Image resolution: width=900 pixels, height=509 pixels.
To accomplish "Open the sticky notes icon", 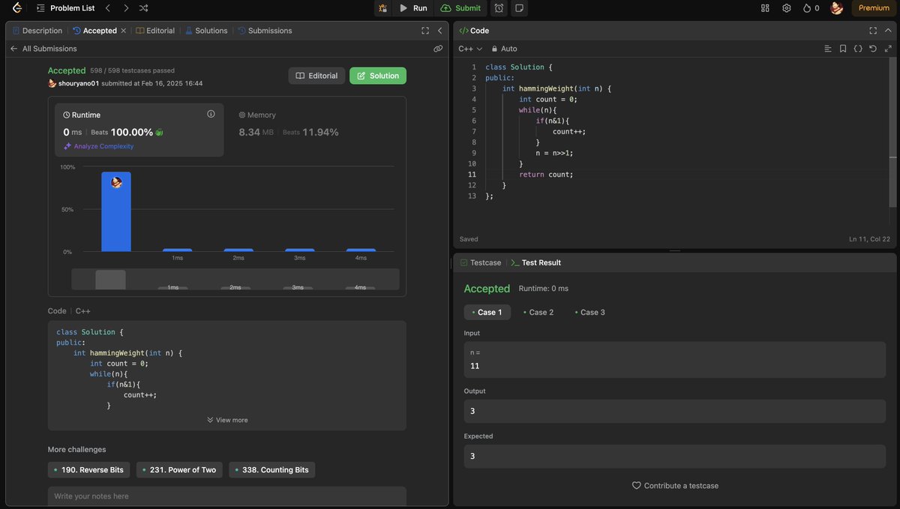I will [x=519, y=8].
